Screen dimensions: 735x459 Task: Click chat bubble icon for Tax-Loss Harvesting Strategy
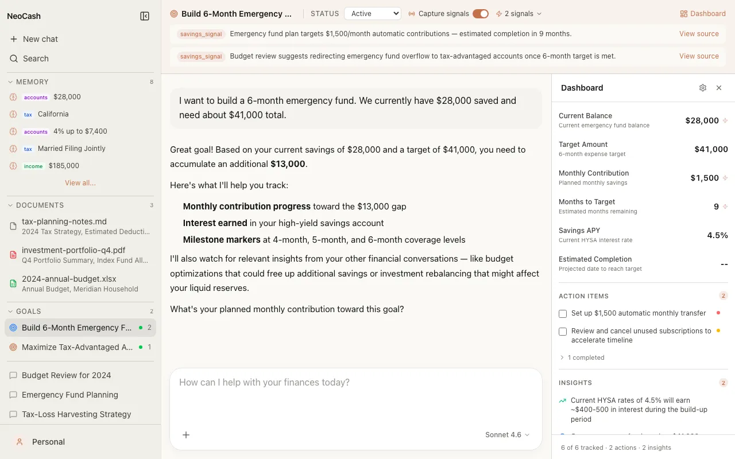coord(14,414)
